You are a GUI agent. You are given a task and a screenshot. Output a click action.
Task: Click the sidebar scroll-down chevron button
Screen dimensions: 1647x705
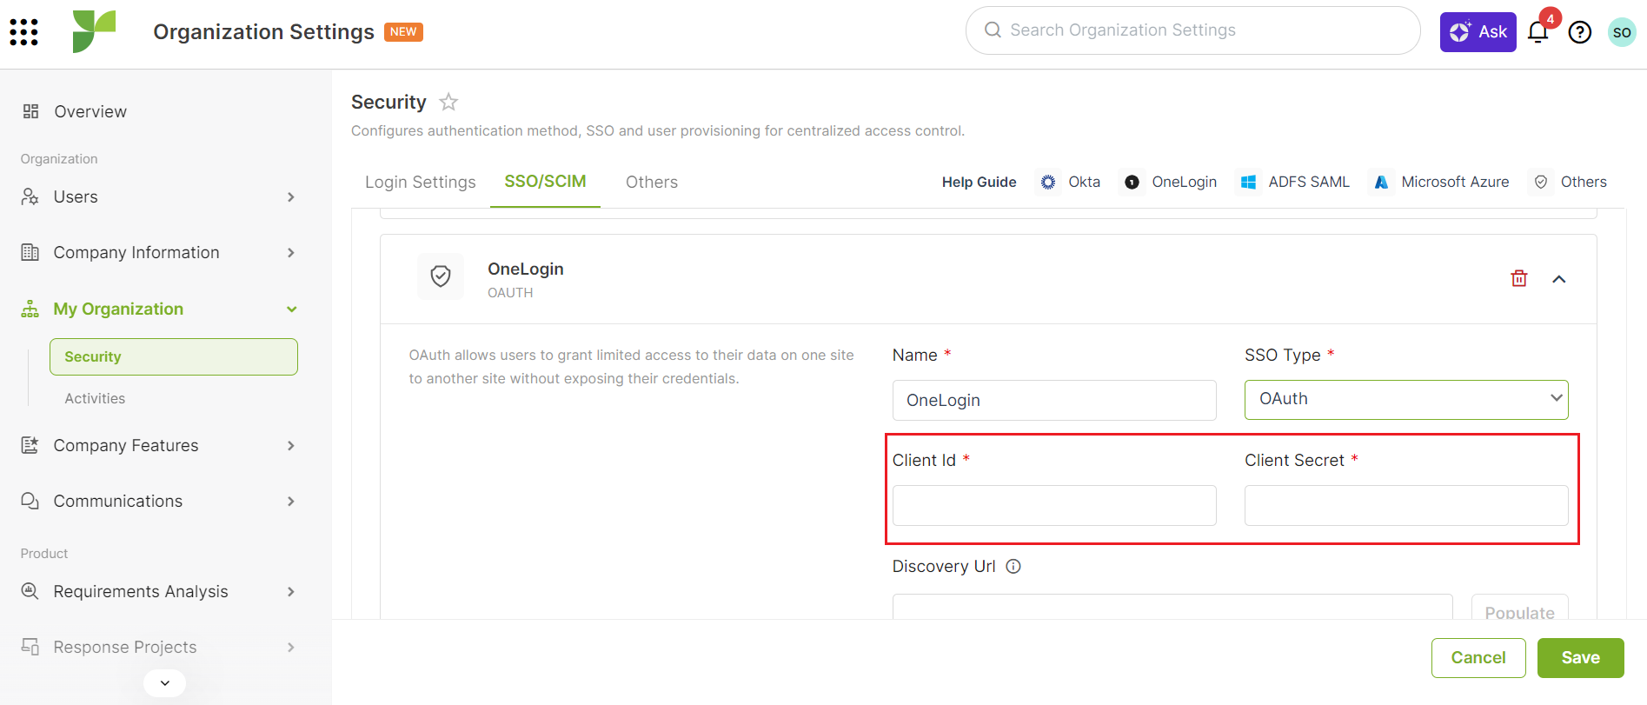tap(165, 683)
